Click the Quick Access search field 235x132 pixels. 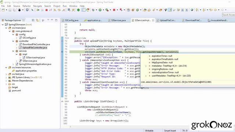click(228, 15)
